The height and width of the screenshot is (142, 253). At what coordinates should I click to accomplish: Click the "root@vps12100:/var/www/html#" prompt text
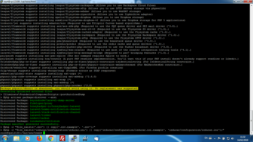[x=21, y=133]
